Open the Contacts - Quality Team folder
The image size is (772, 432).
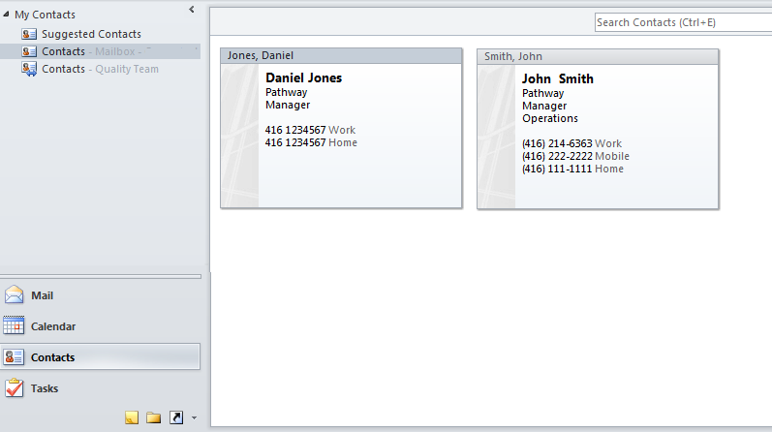tap(100, 69)
